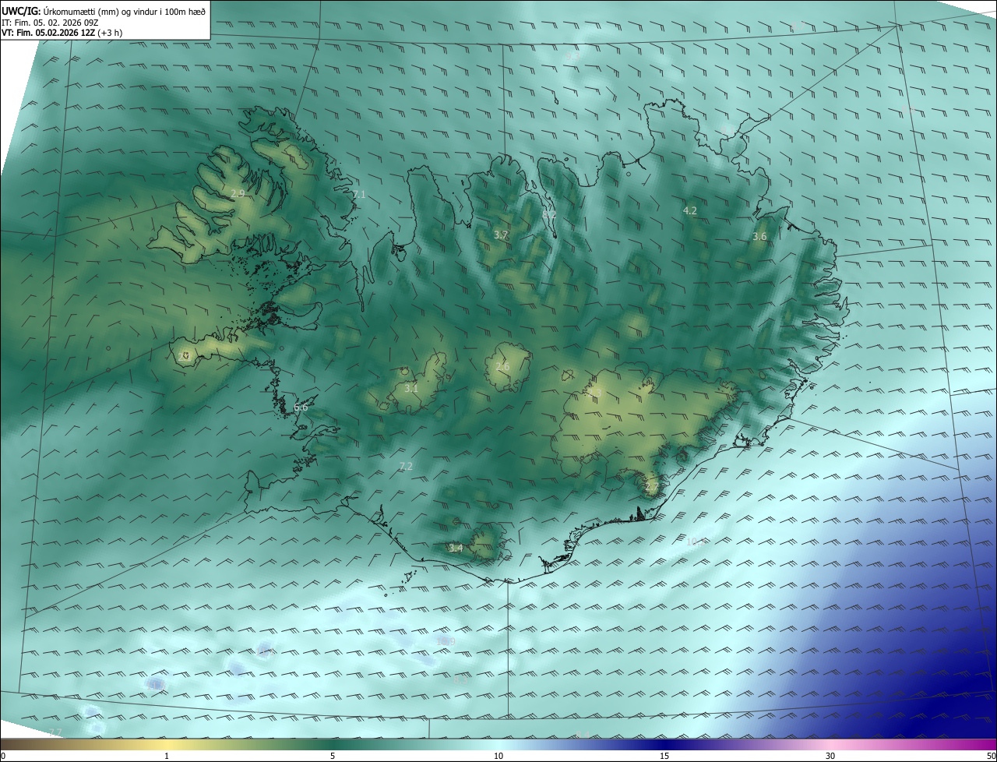Click the 50 tick on the colorbar
Screen dimensions: 997x762
[991, 756]
